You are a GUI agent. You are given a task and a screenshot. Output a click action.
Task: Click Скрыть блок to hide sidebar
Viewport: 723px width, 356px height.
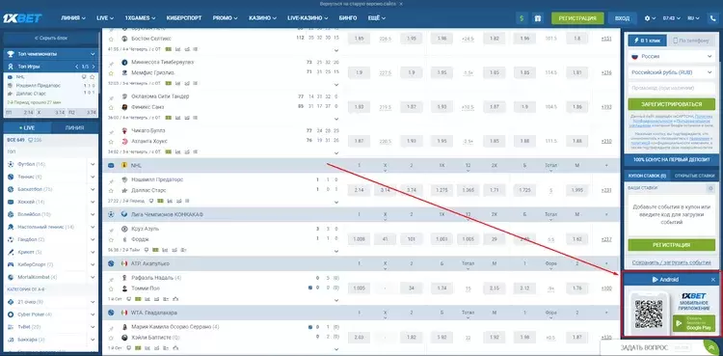click(x=51, y=38)
